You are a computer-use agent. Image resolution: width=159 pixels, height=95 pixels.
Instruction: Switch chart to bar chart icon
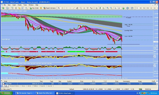(x=97, y=8)
